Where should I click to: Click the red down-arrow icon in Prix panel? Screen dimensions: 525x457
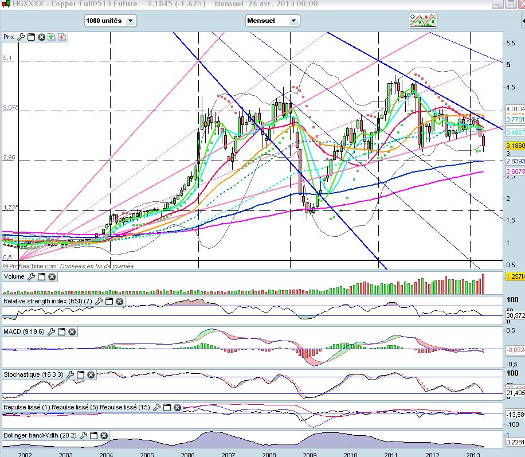[61, 37]
